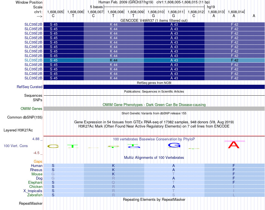The image size is (265, 210).
Task: Click the H3K27Ac Mark ENCODE track title
Action: (x=154, y=126)
